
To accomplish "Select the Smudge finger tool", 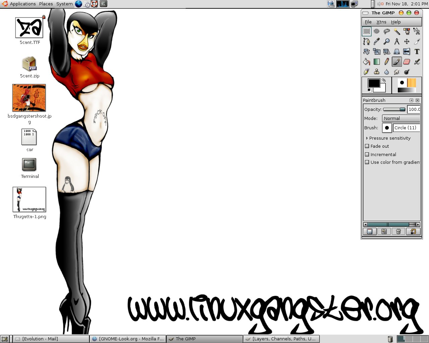I will [397, 72].
